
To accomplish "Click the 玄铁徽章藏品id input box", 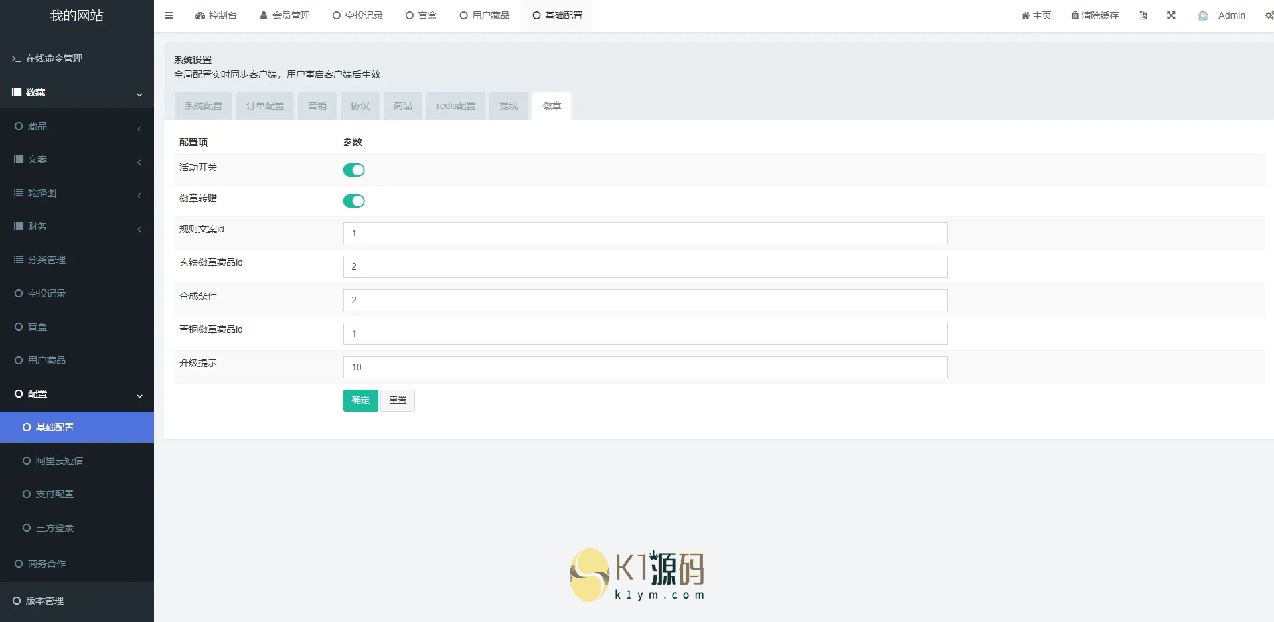I will point(645,266).
